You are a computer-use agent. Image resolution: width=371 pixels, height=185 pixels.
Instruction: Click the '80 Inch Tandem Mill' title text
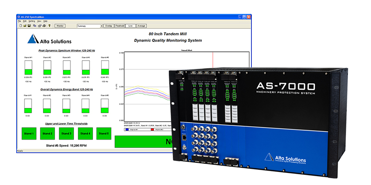[167, 34]
